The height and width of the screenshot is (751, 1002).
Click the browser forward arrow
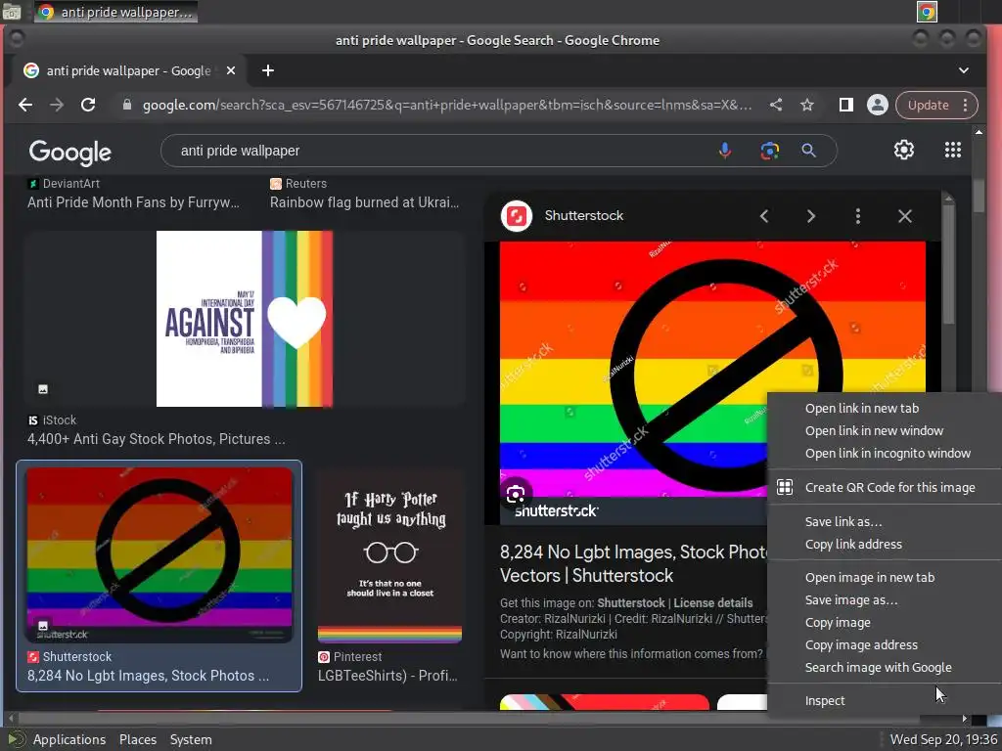(x=56, y=105)
